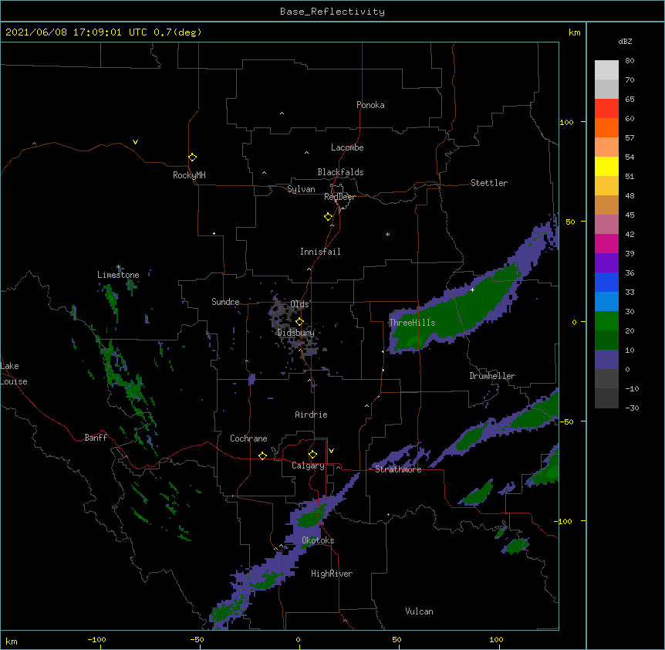665x650 pixels.
Task: Pick the violet swatch below legend value 39
Action: 606,262
